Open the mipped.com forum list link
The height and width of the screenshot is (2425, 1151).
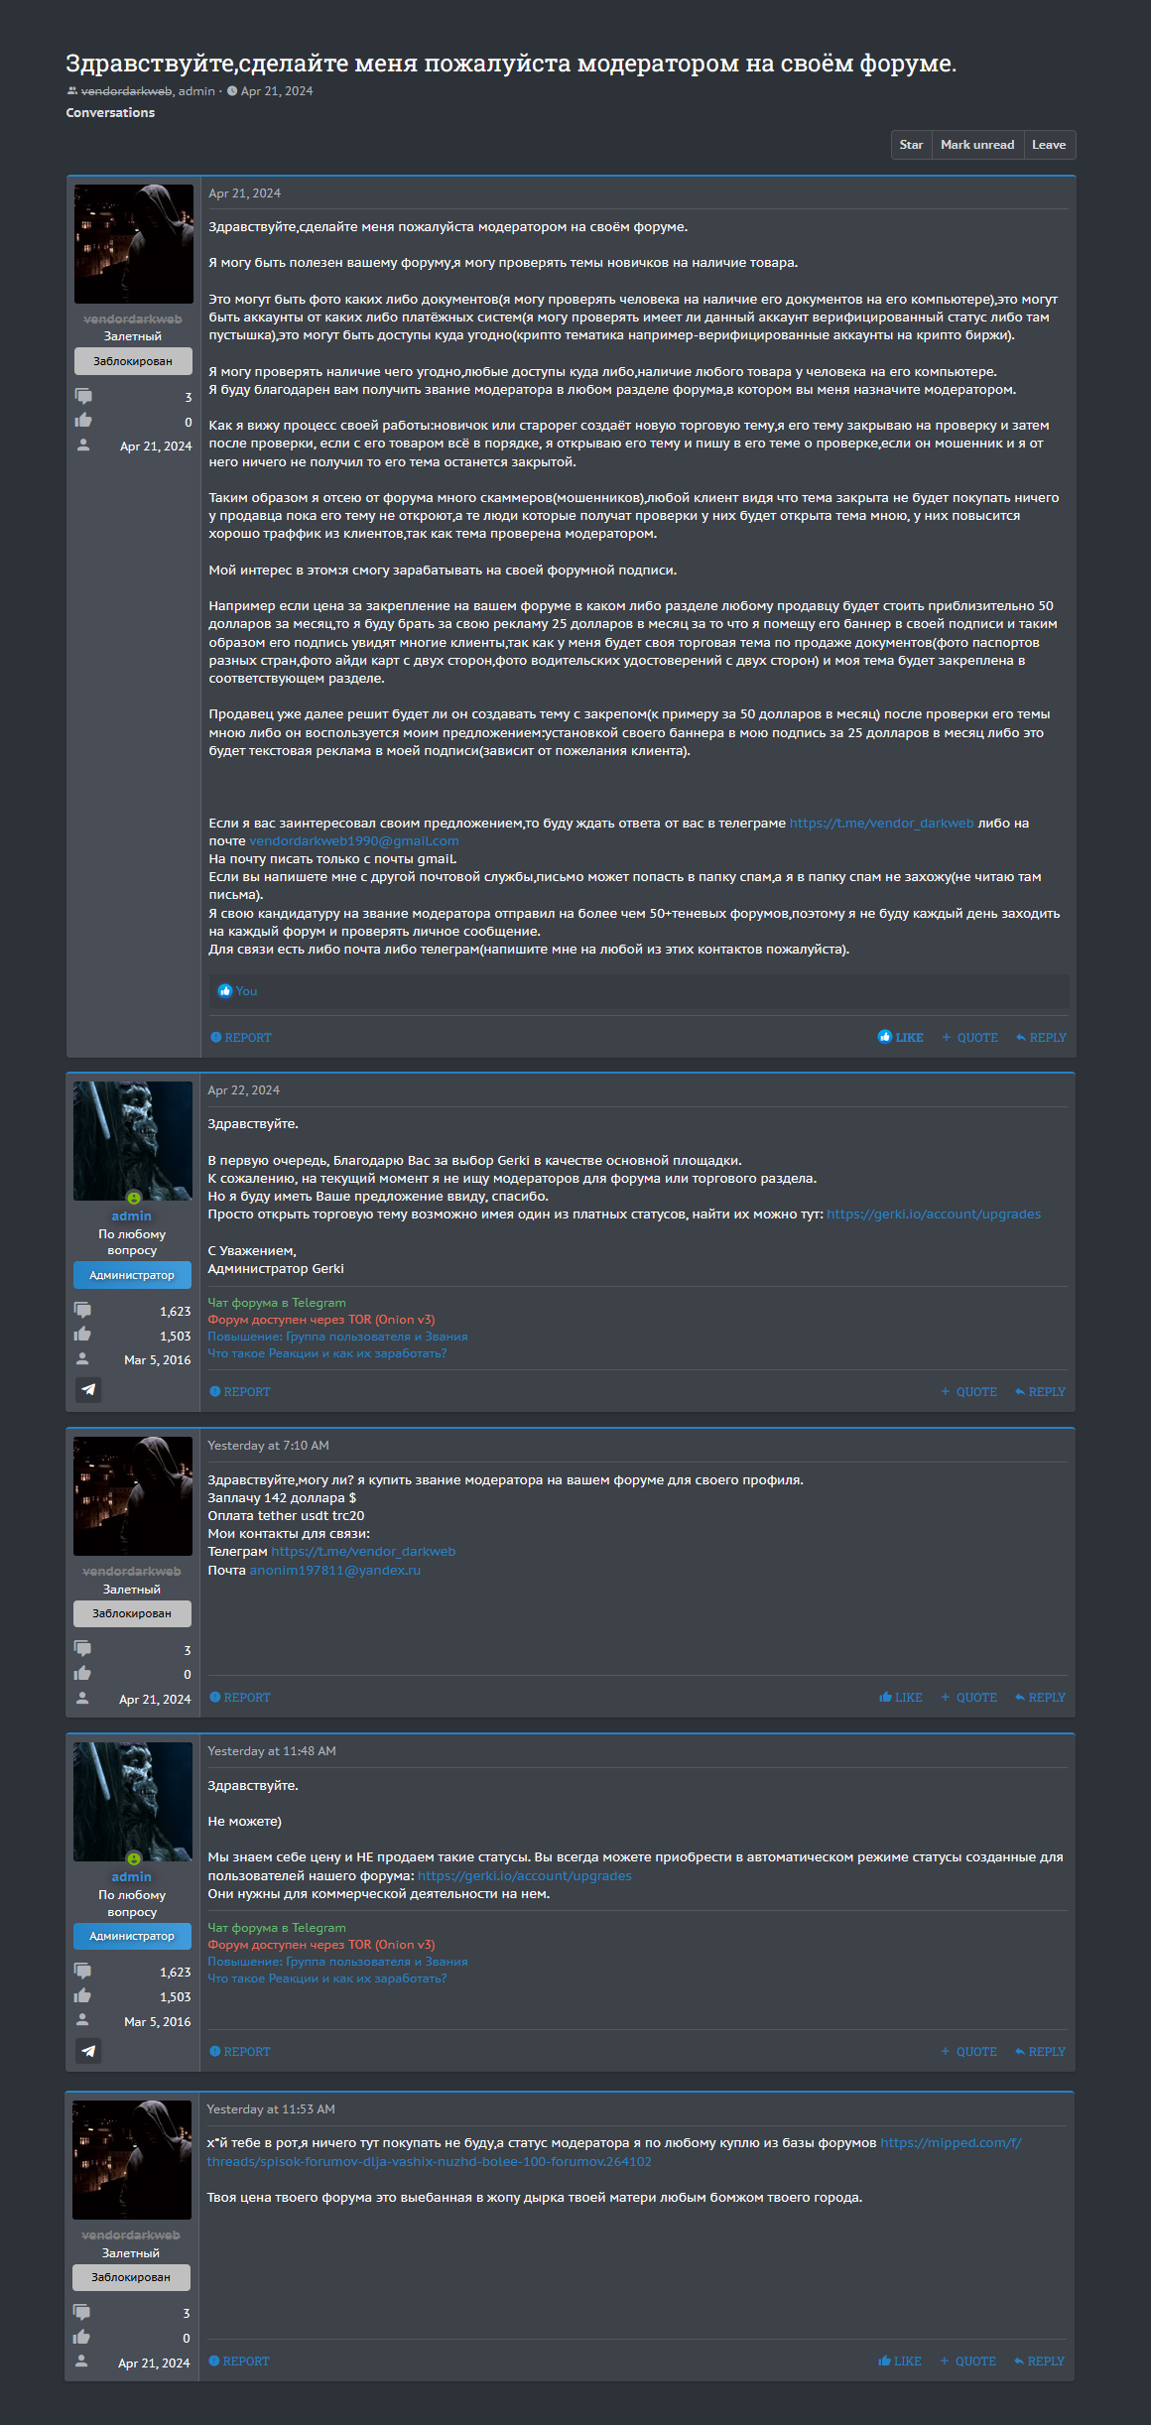tap(950, 2143)
